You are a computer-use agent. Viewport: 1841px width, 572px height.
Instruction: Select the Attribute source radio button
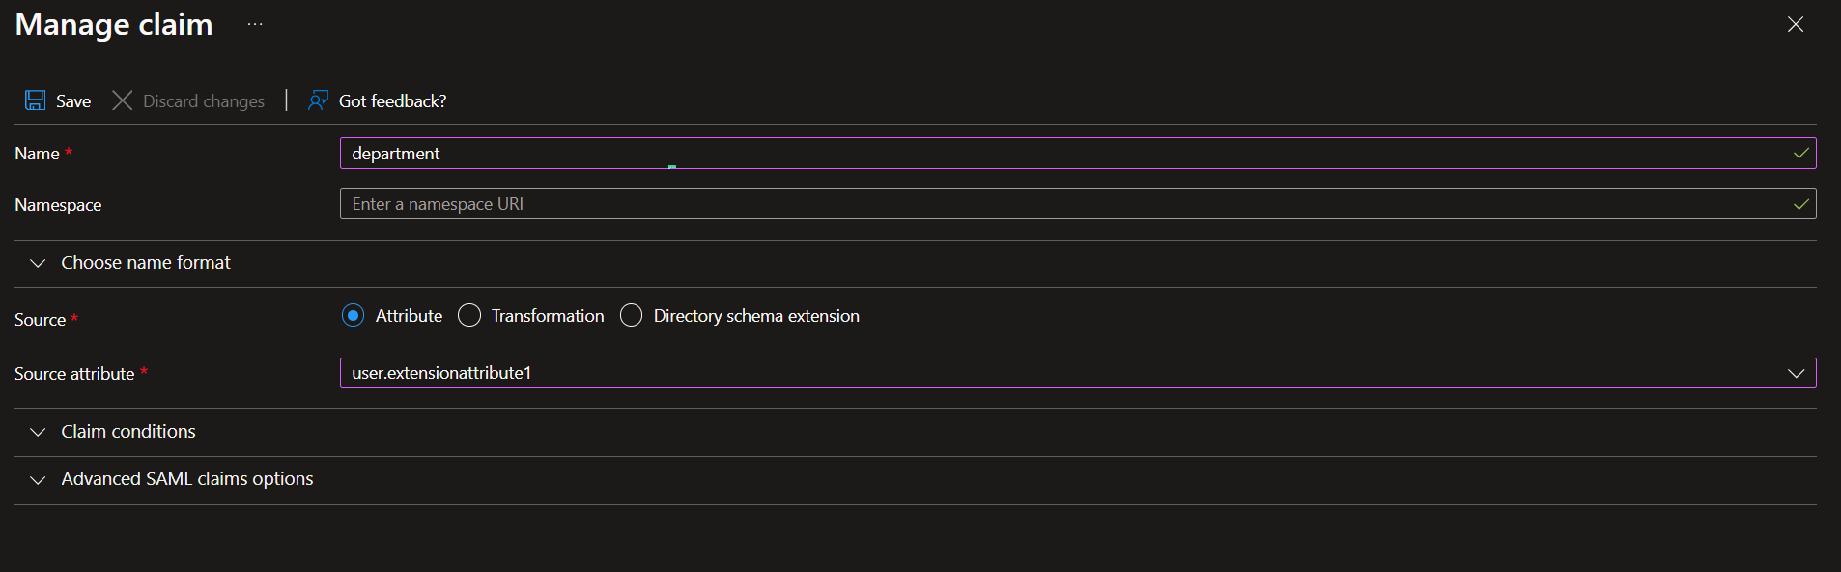point(354,316)
